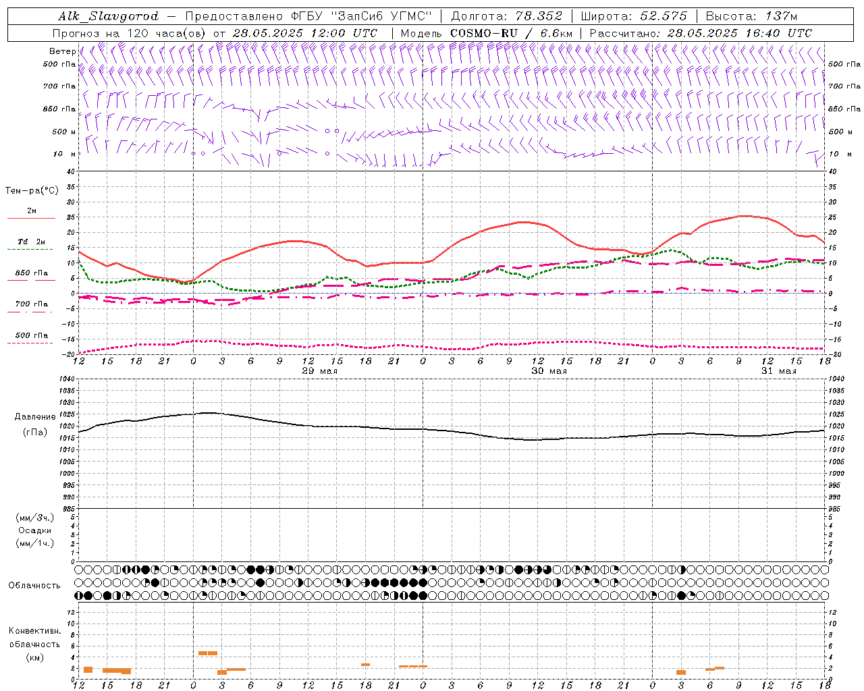Image resolution: width=864 pixels, height=691 pixels.
Task: Click the model label 'COSMO-RU / 6.6км'
Action: tap(511, 33)
